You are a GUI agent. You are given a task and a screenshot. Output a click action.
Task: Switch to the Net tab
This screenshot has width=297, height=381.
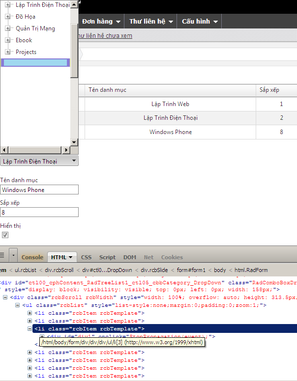pyautogui.click(x=148, y=257)
